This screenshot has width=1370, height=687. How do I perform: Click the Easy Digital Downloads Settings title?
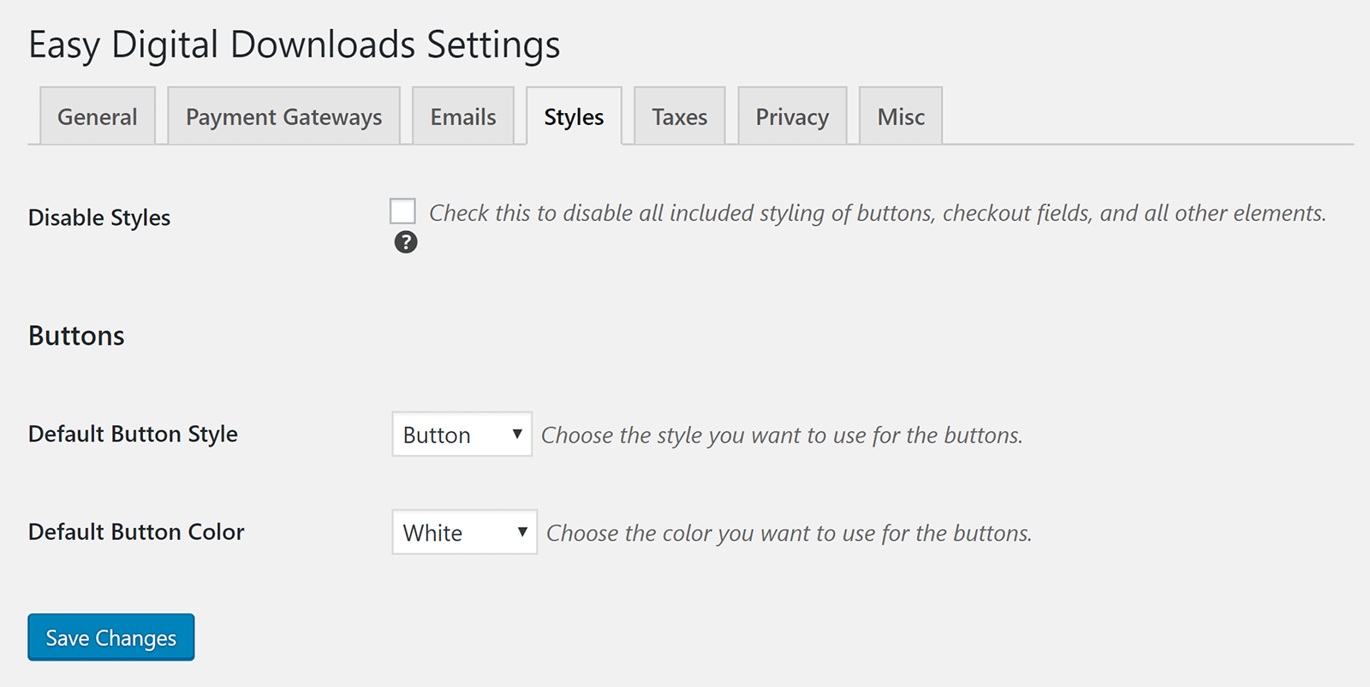point(295,44)
